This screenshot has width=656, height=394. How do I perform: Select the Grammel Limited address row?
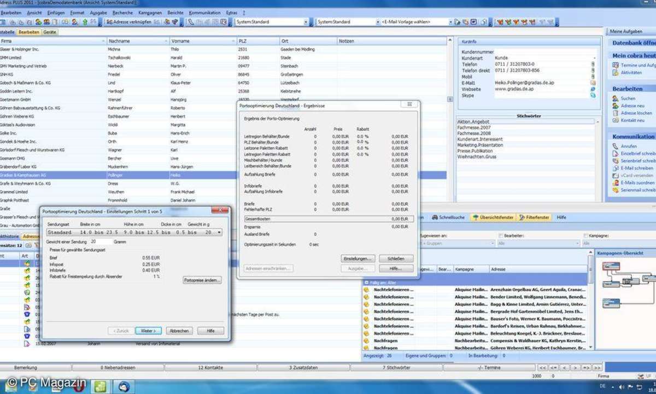click(223, 192)
